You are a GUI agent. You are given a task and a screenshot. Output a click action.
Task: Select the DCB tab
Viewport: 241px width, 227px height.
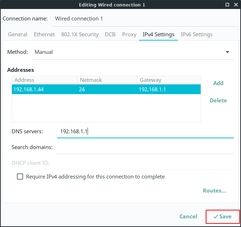click(110, 34)
